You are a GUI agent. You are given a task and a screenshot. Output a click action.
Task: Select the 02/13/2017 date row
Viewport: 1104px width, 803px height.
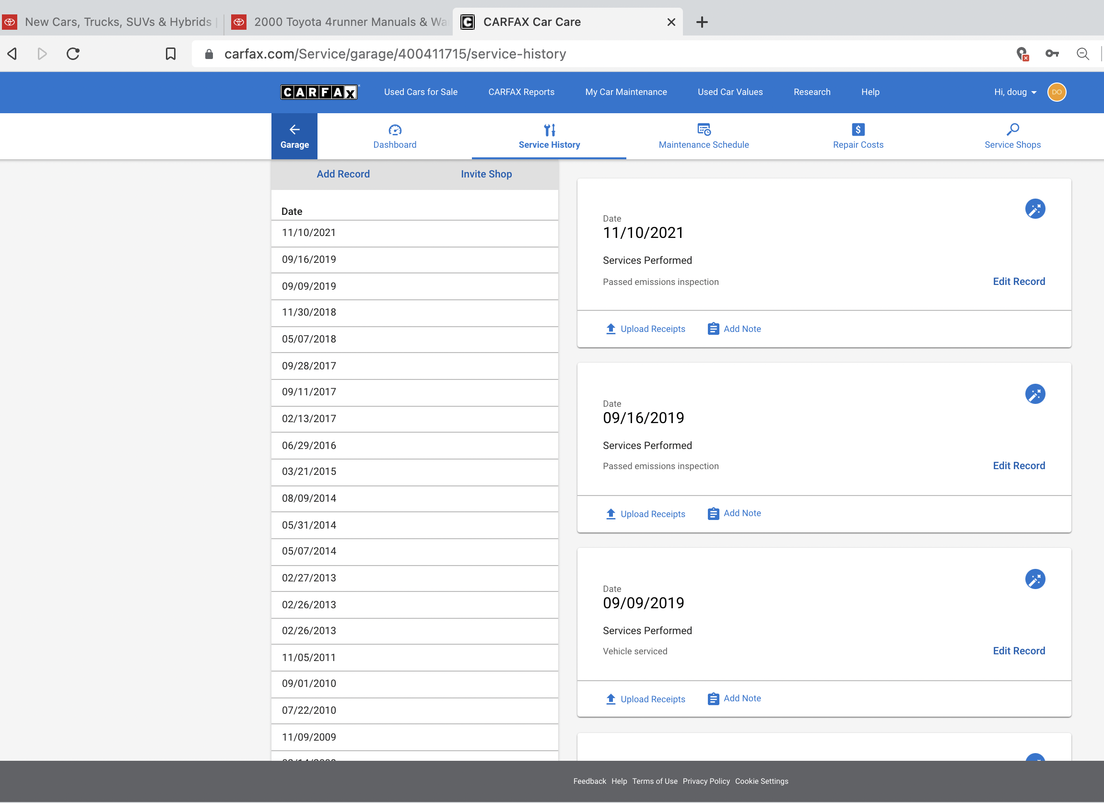tap(415, 419)
